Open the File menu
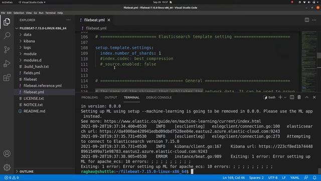321x181 pixels. click(3, 13)
